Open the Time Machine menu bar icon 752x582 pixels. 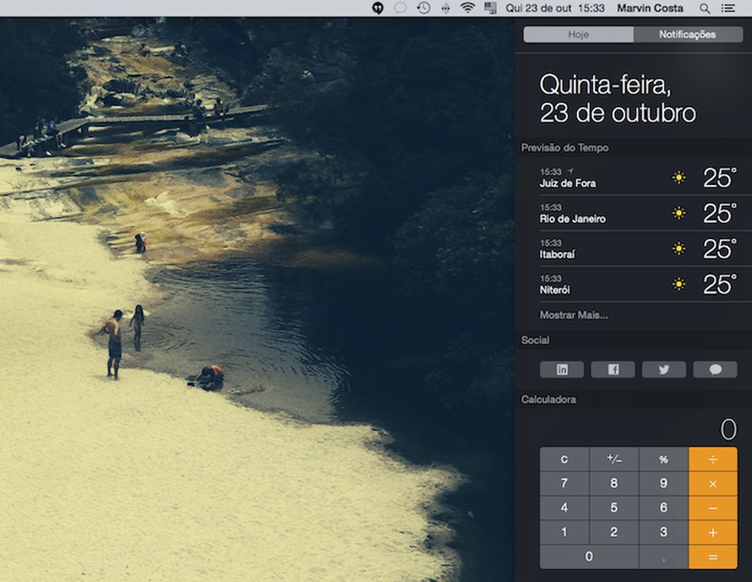coord(422,8)
